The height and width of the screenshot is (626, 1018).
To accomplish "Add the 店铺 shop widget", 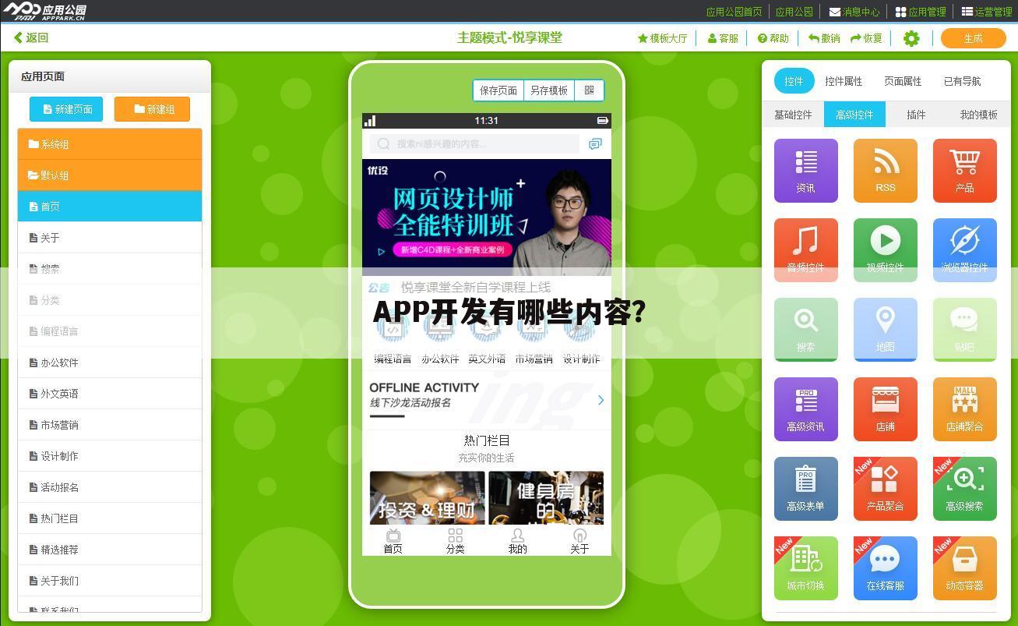I will pos(886,409).
